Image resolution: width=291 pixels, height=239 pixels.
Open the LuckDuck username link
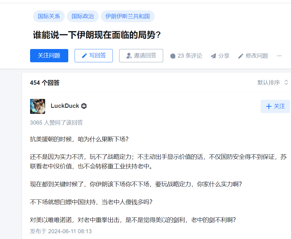click(65, 106)
